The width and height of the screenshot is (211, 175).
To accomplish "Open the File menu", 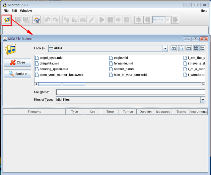I will click(6, 11).
